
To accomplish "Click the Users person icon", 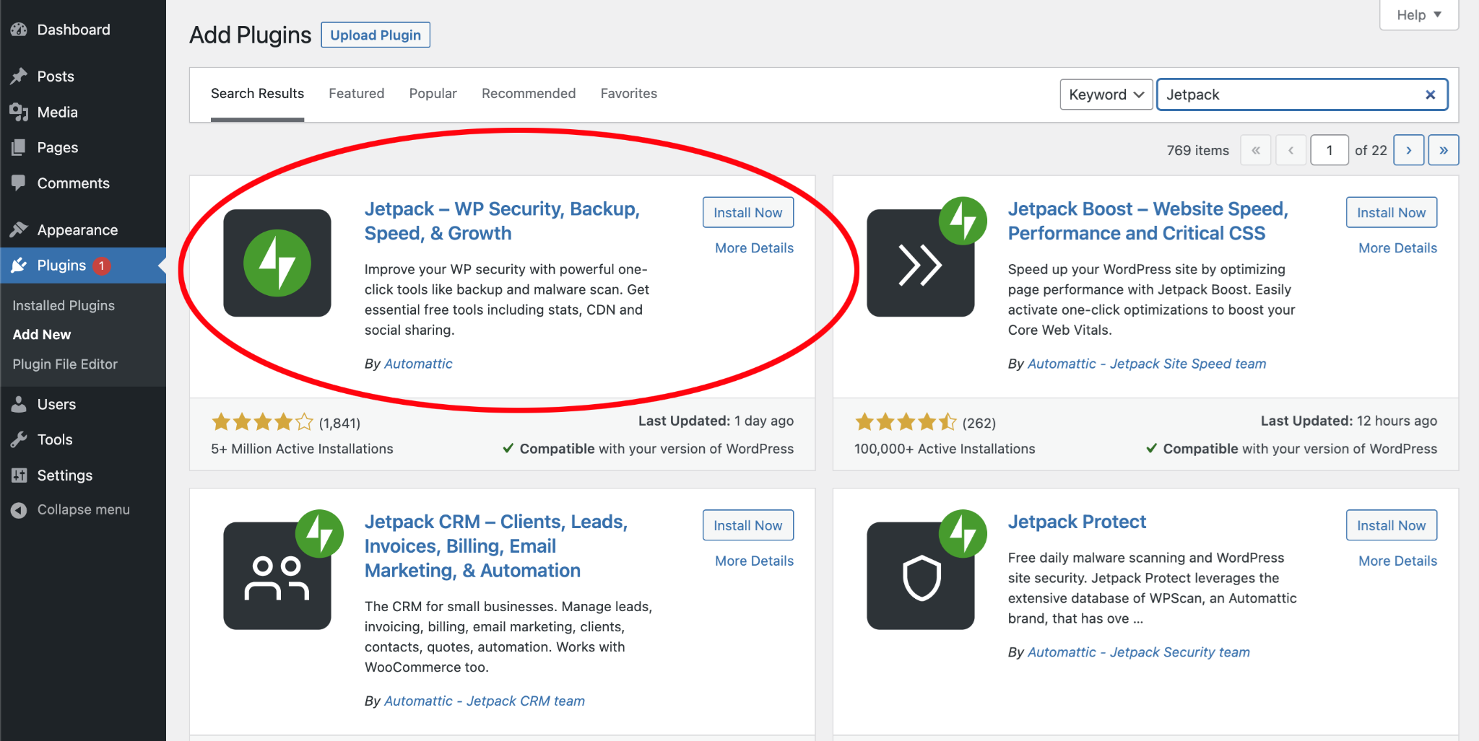I will [x=19, y=405].
